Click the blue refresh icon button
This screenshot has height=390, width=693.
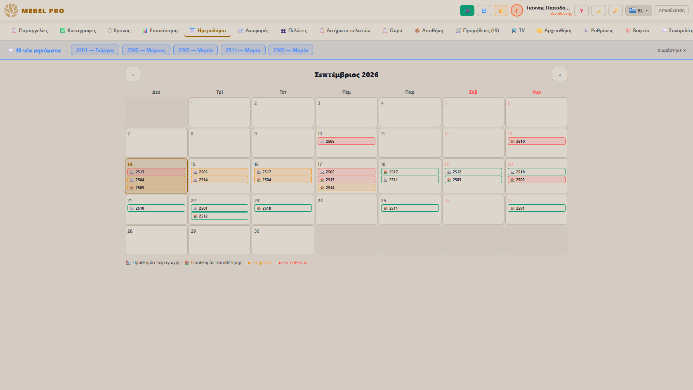tap(484, 11)
